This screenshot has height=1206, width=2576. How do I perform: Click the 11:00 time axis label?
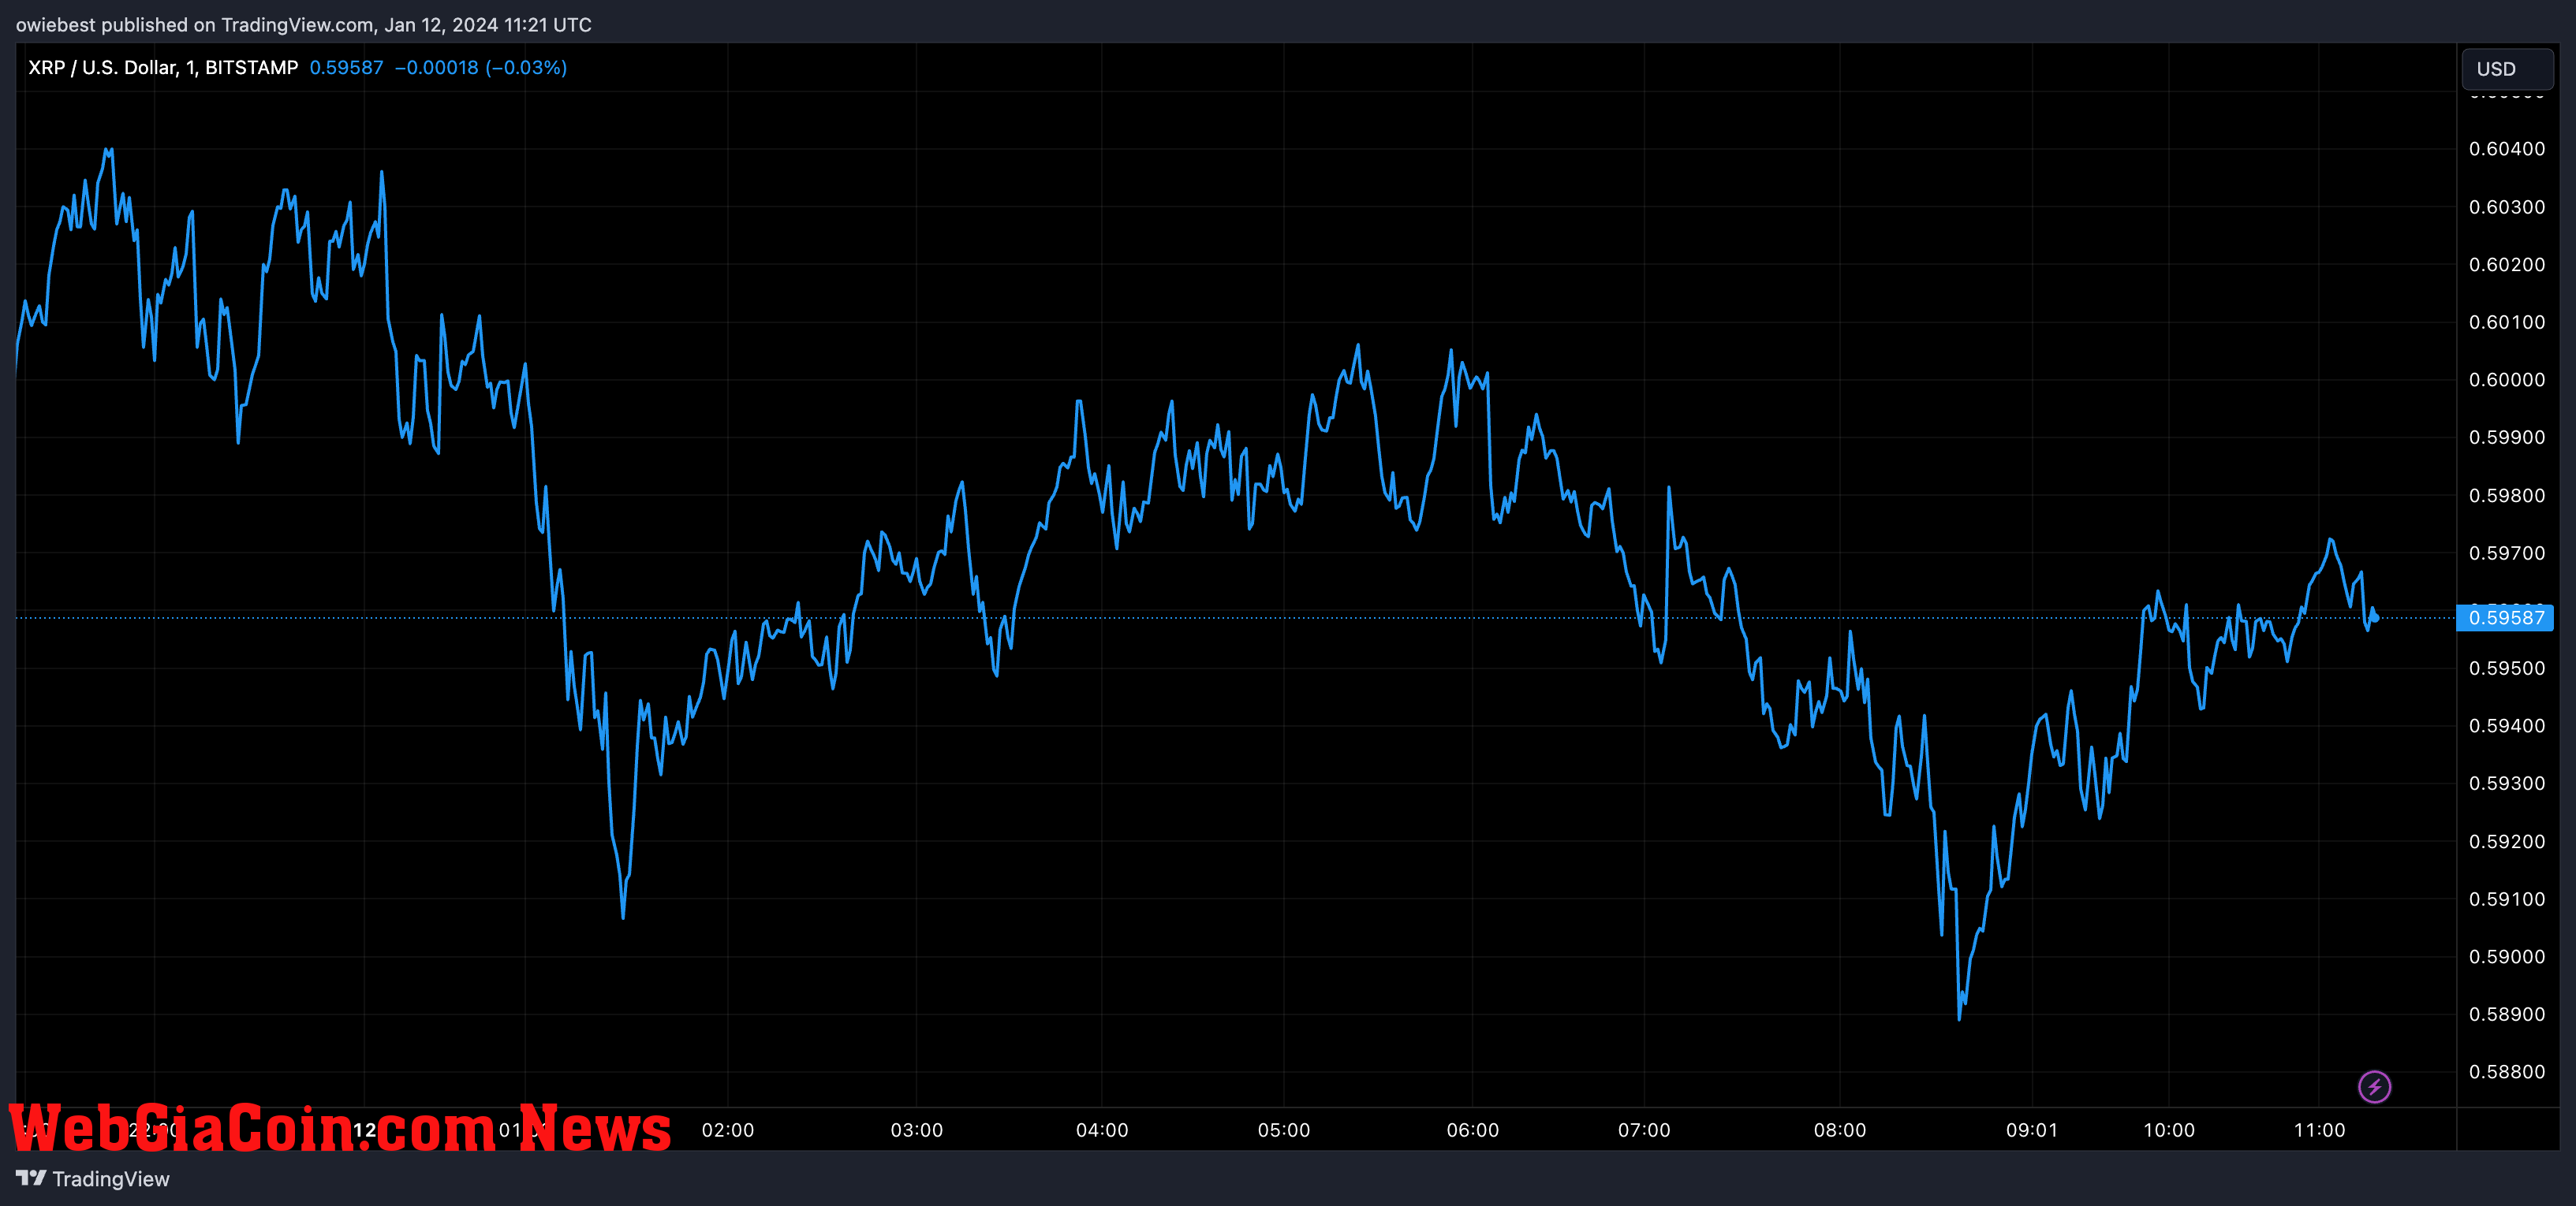click(2319, 1130)
